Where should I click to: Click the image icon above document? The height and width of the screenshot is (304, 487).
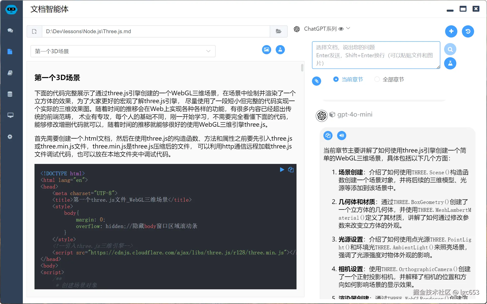click(x=266, y=50)
